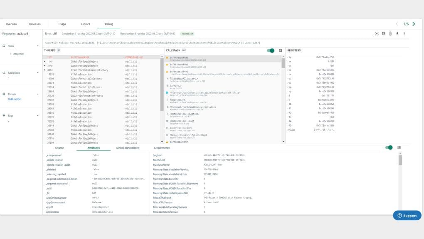The image size is (424, 239).
Task: Expand the Assignees dropdown
Action: point(37,72)
